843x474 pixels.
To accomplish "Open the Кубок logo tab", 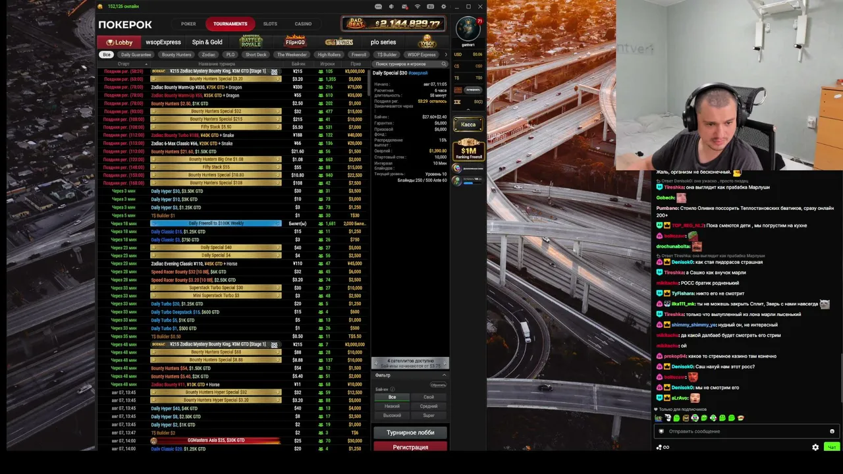I will click(427, 41).
